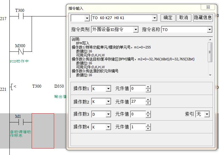Click the 操作数2 元件值 field containing 27

(x=137, y=101)
